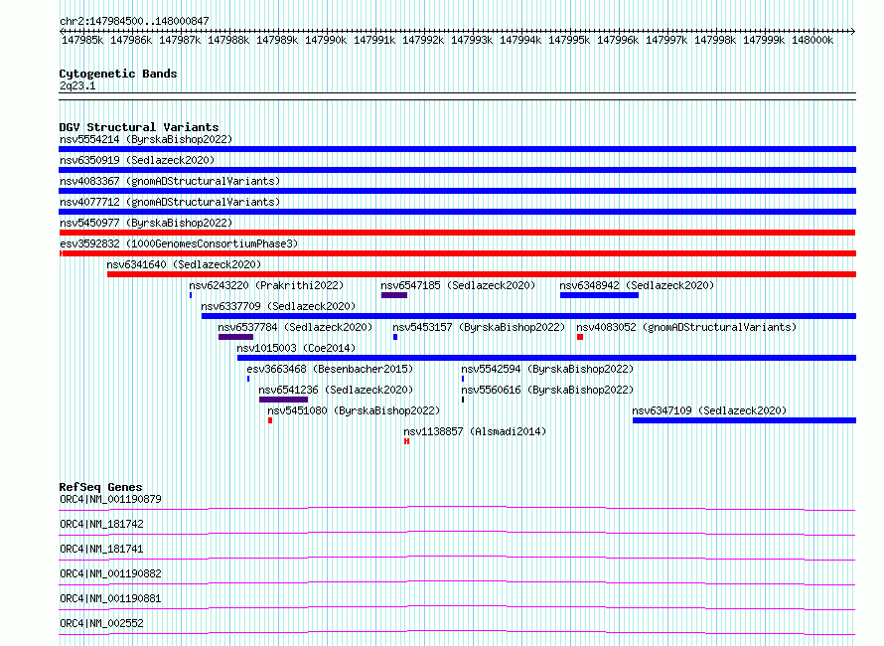Click the DGV Structural Variants track title
Viewport: 884px width, 646px height.
139,127
